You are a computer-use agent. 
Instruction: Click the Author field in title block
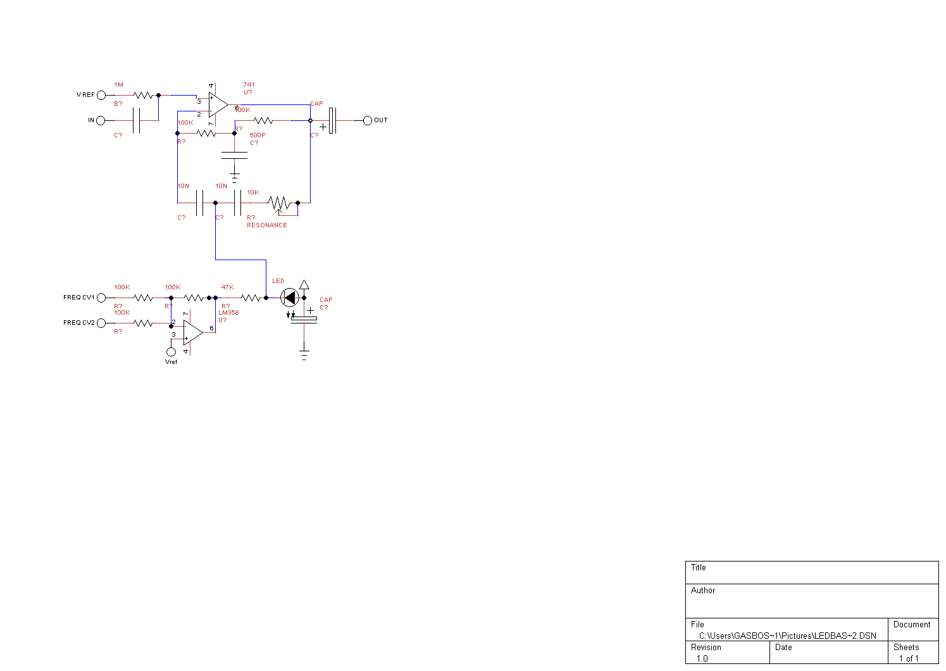point(811,600)
